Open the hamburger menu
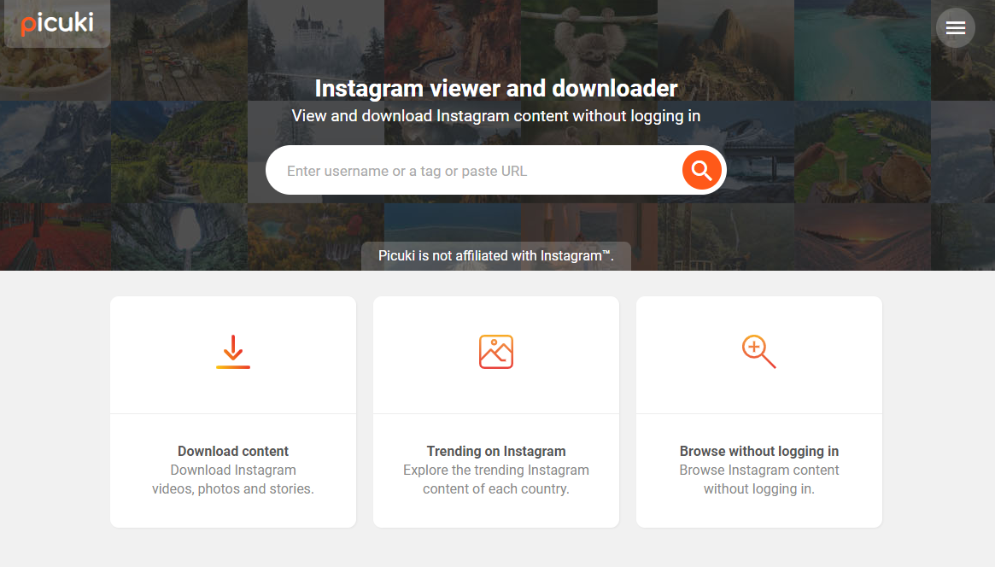This screenshot has width=995, height=567. point(955,28)
